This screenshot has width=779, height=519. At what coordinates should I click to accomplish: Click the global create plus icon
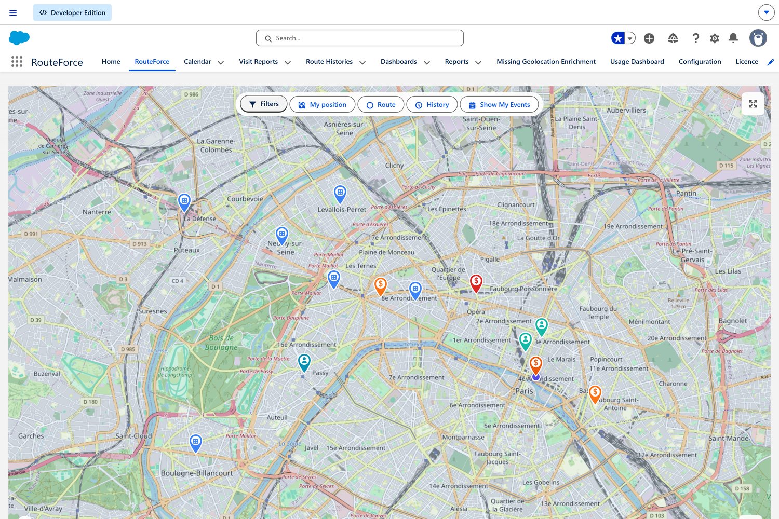649,38
